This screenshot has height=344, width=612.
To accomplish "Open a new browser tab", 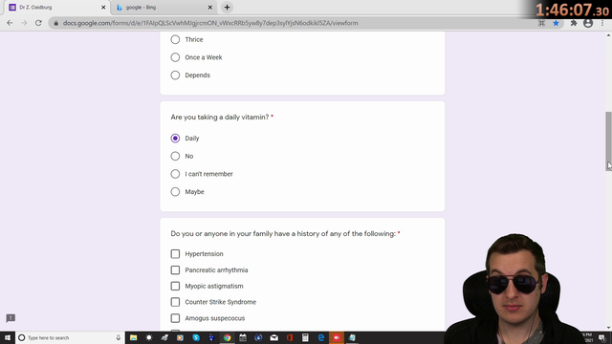I will pos(227,8).
